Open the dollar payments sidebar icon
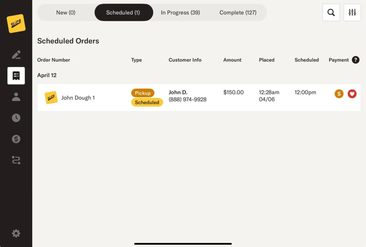 click(16, 139)
